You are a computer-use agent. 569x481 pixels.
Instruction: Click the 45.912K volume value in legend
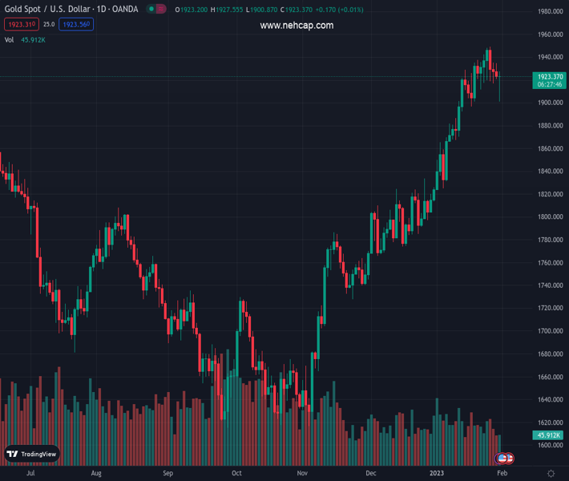point(33,39)
